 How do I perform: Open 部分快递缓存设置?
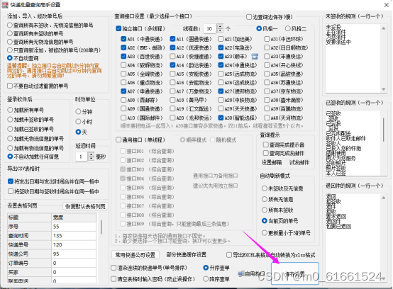coord(187,255)
